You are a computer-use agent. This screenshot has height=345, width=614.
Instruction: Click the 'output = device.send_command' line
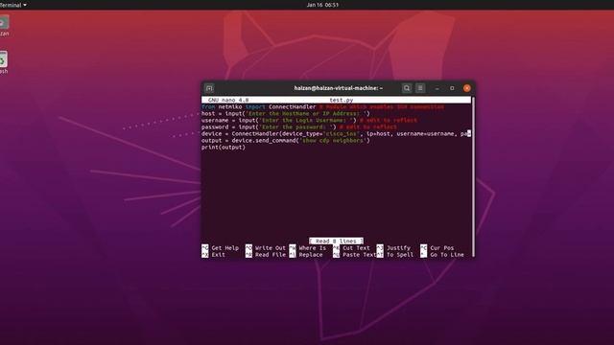point(286,141)
